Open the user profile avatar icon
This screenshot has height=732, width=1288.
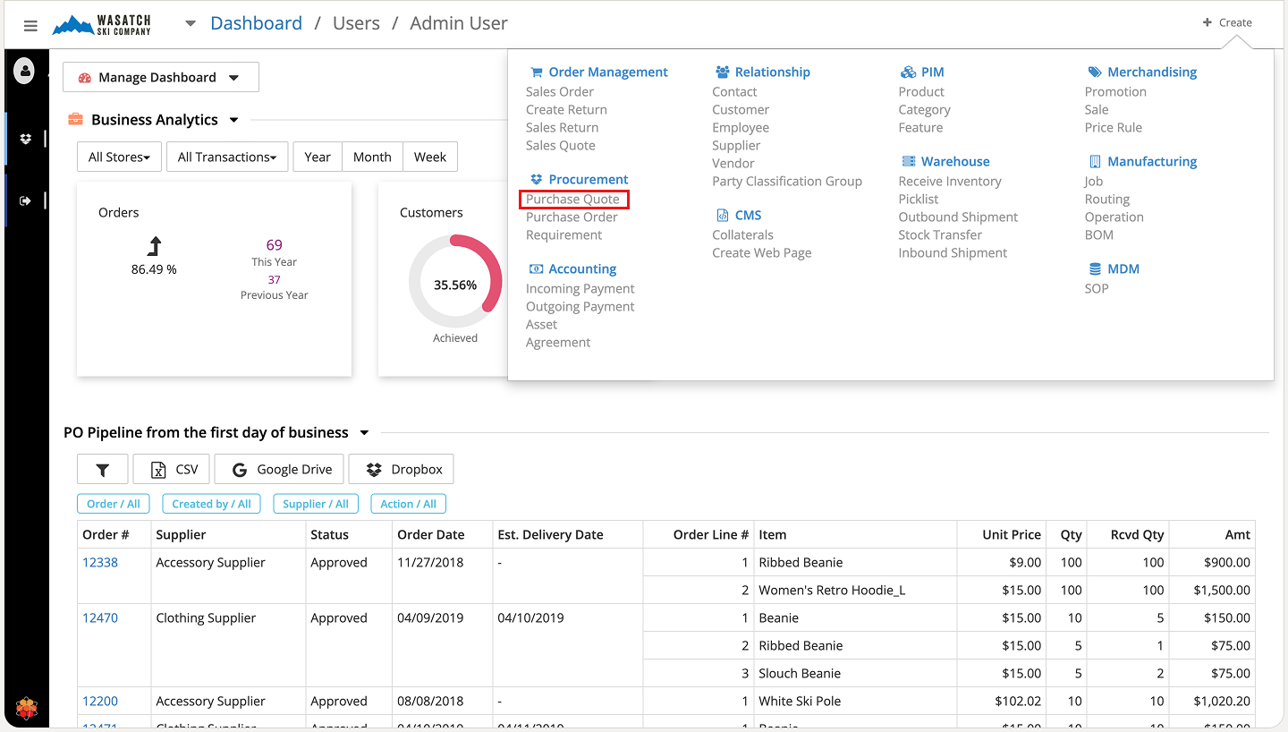(25, 70)
